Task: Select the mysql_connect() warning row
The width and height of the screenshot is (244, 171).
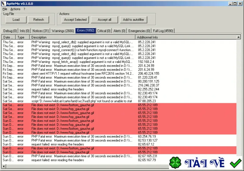Action: [x=119, y=50]
